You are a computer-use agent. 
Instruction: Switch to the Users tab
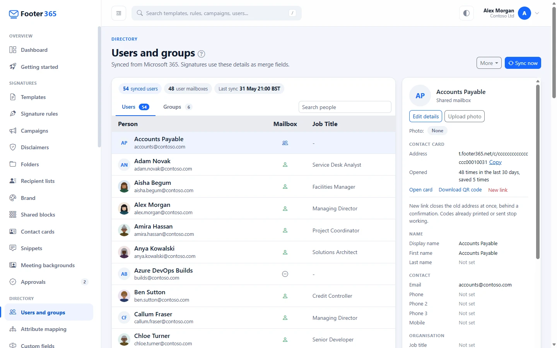[135, 107]
